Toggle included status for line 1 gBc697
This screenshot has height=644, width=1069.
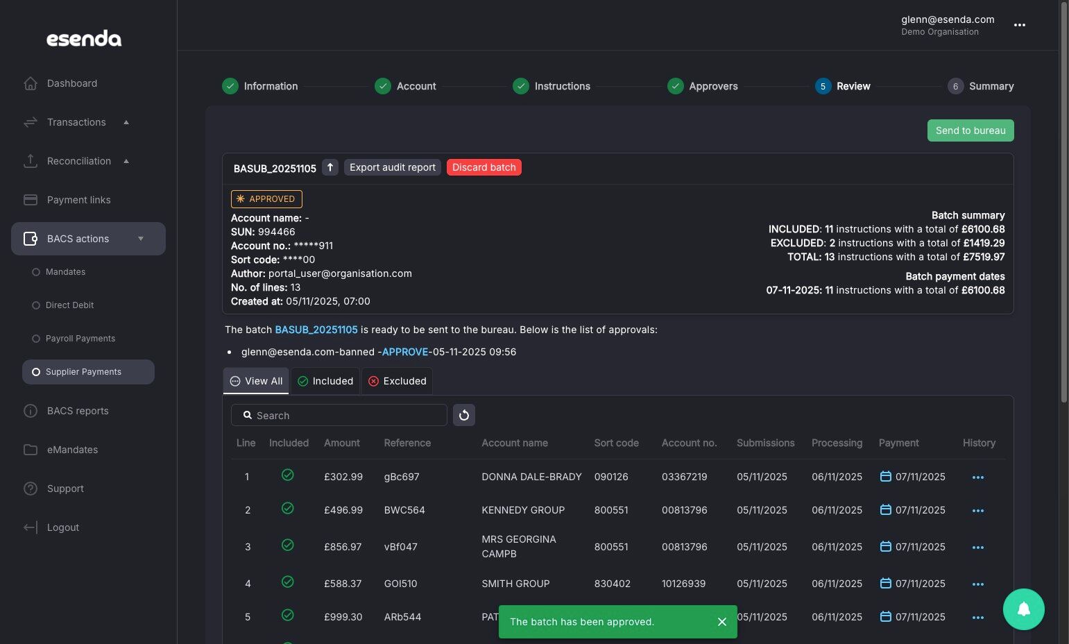click(x=288, y=475)
